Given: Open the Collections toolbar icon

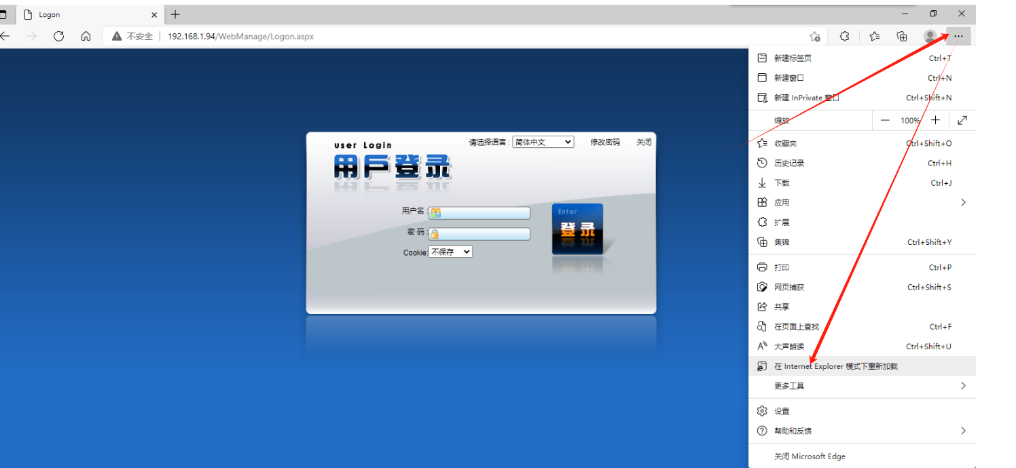Looking at the screenshot, I should (902, 37).
